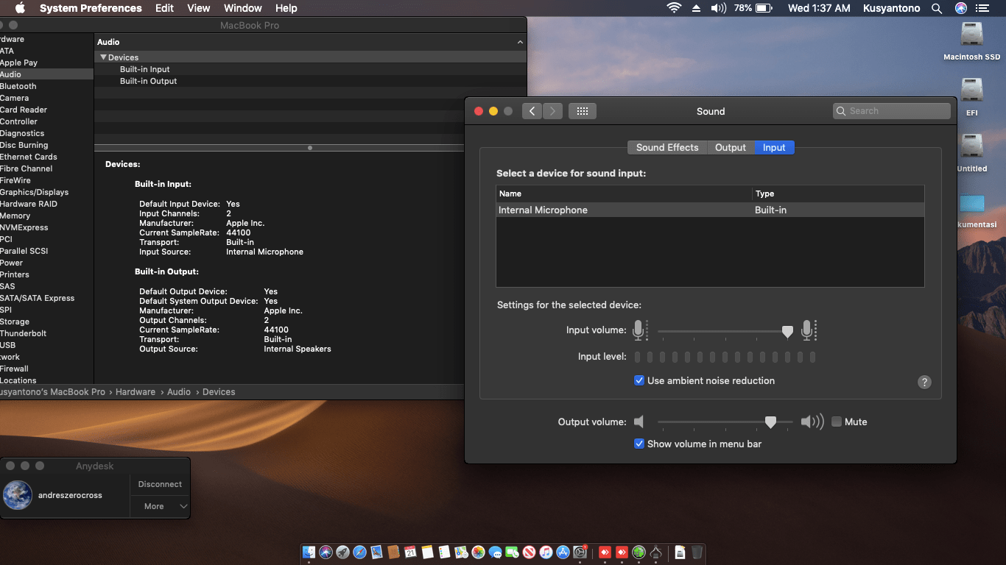Click Wi-Fi status icon in menu bar
The width and height of the screenshot is (1006, 565).
pos(674,8)
